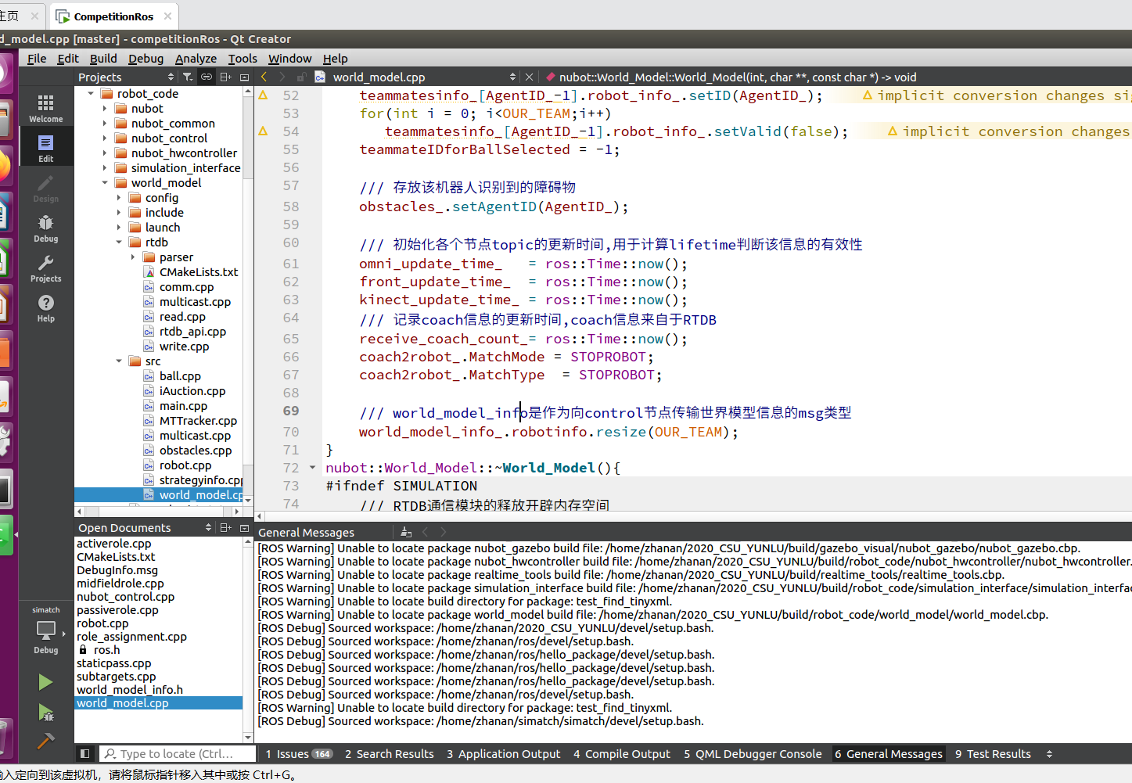Expand nubot folder in tree
The width and height of the screenshot is (1132, 783).
click(105, 109)
